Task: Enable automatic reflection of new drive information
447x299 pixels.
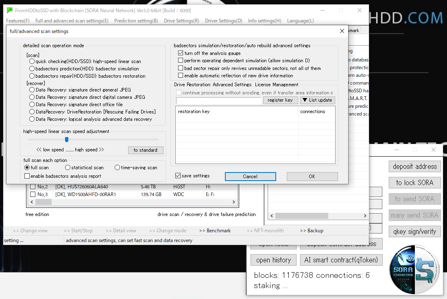Action: point(181,76)
